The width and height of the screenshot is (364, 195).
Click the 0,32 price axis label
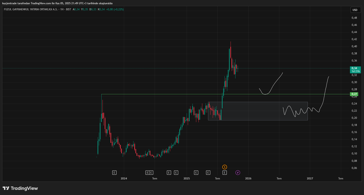pyautogui.click(x=354, y=75)
